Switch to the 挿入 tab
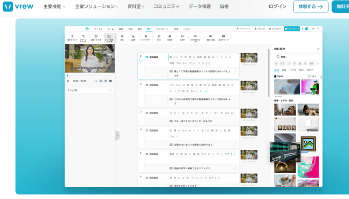 (x=149, y=29)
